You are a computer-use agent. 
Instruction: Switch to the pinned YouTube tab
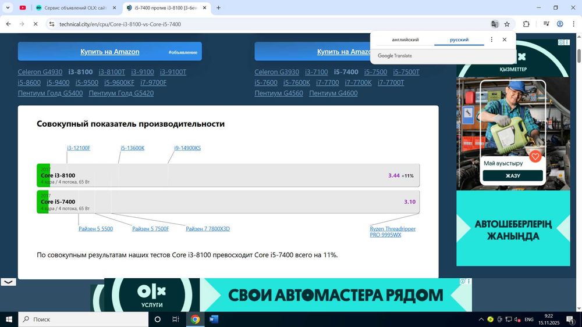point(23,8)
